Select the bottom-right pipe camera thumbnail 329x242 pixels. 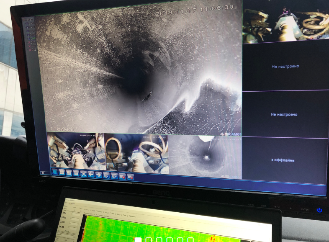pyautogui.click(x=205, y=156)
